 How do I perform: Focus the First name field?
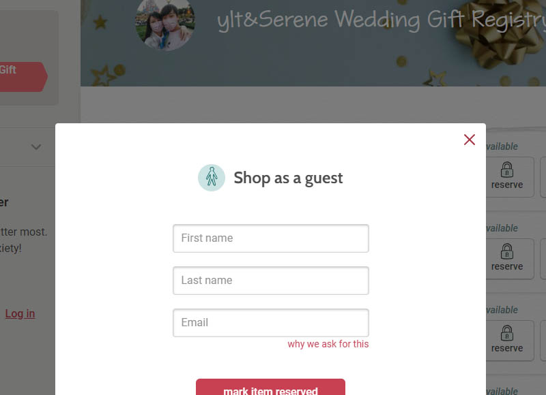[271, 238]
